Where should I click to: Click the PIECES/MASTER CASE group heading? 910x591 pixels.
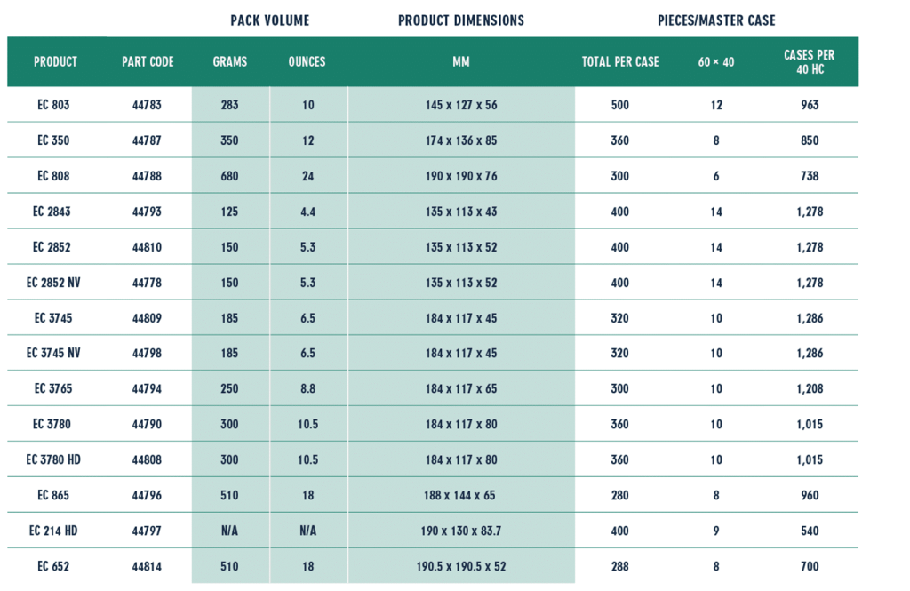point(716,20)
